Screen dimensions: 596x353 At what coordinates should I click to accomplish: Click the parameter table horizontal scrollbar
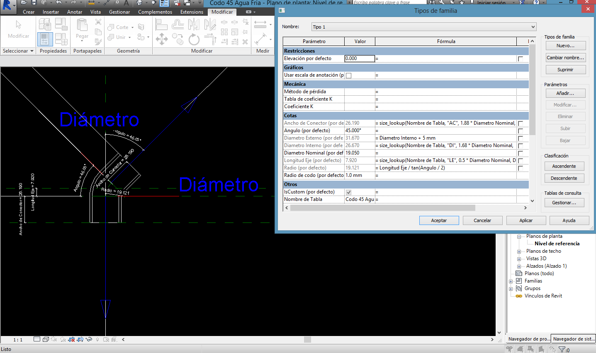point(406,208)
